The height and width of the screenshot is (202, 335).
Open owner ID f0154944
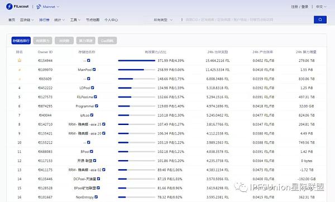pyautogui.click(x=45, y=61)
